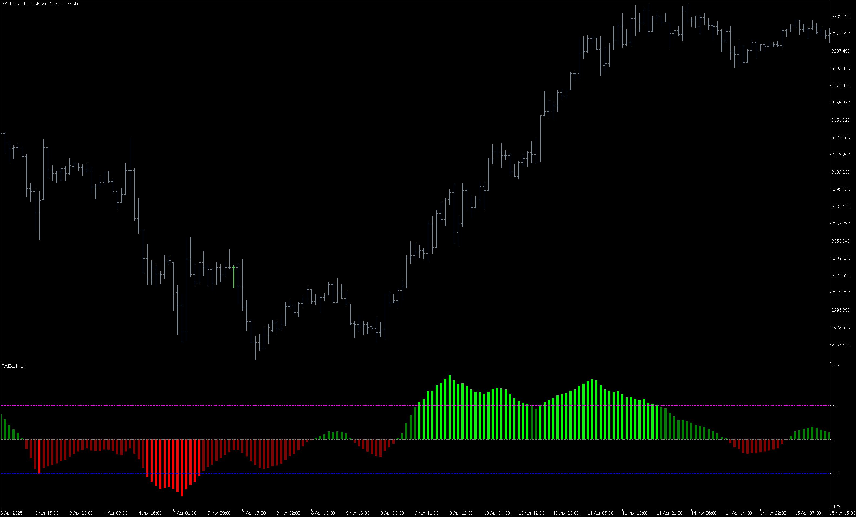Click price label 3151.320 on the scale
Screen dimensions: 856x517
[x=840, y=120]
